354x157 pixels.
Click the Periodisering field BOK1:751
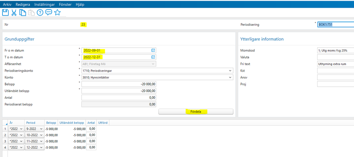click(x=336, y=24)
